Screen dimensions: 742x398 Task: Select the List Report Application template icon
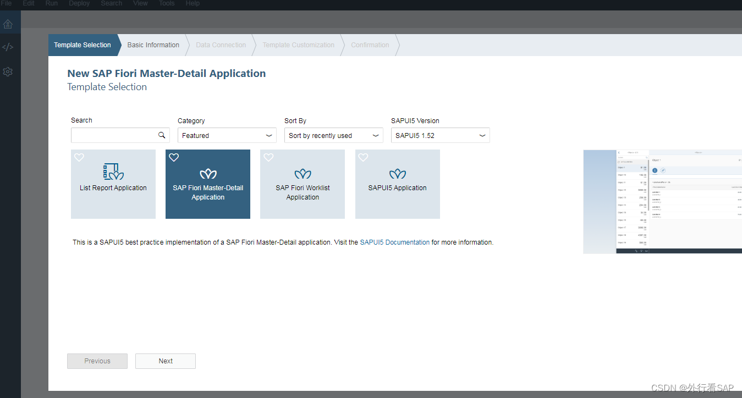[x=113, y=172]
